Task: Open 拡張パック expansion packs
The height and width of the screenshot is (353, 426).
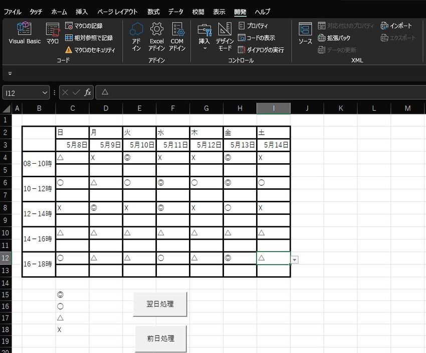Action: [x=334, y=38]
